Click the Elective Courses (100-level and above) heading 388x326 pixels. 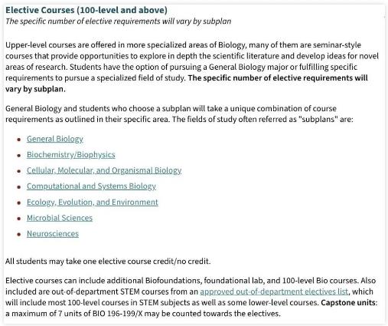[86, 10]
